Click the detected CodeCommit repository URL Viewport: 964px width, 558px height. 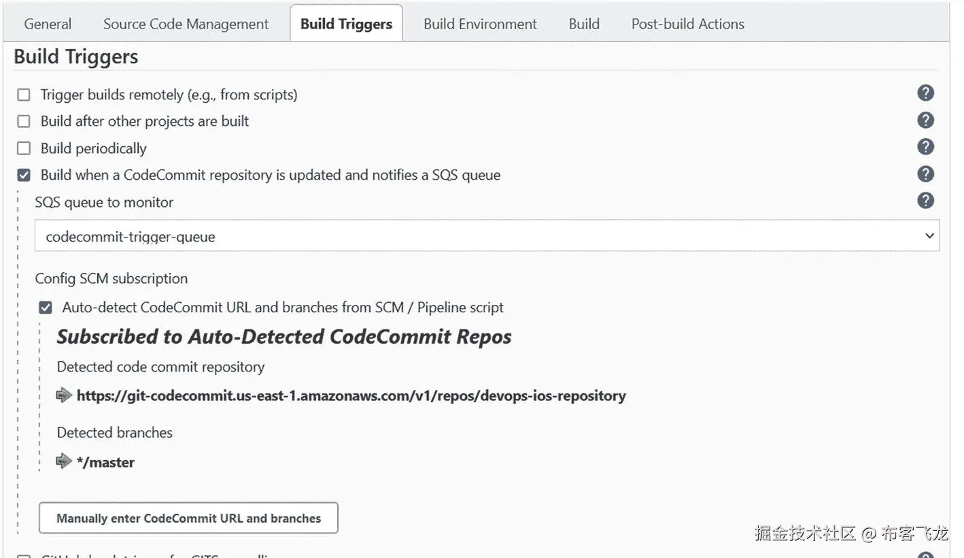tap(351, 396)
